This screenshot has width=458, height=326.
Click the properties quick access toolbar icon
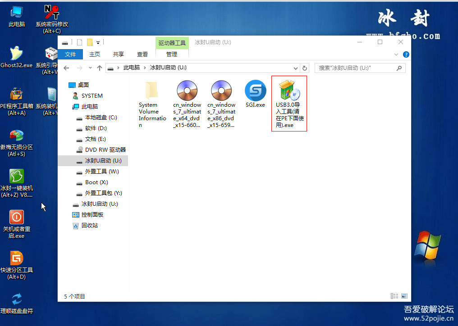[79, 43]
